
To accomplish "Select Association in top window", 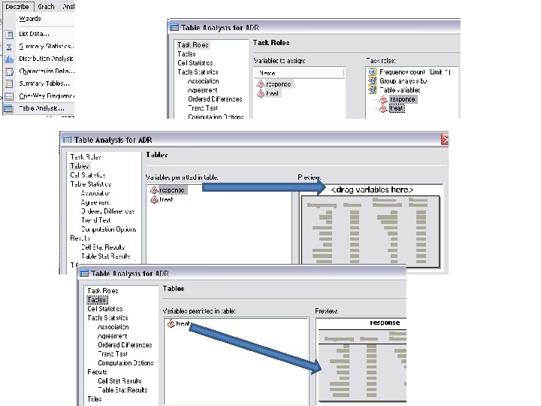I will point(203,81).
